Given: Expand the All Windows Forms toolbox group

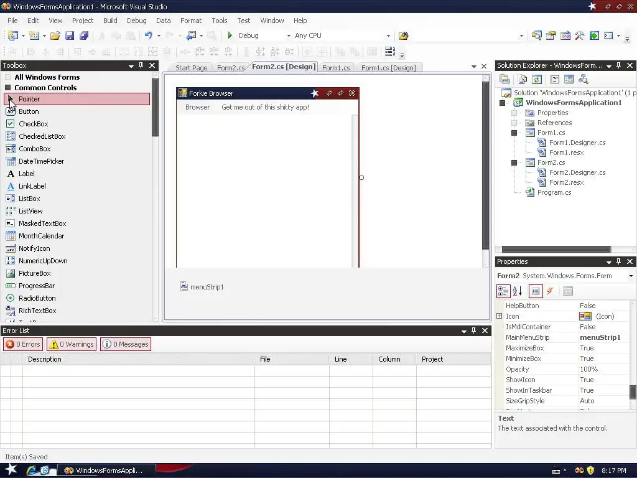Looking at the screenshot, I should pyautogui.click(x=7, y=77).
